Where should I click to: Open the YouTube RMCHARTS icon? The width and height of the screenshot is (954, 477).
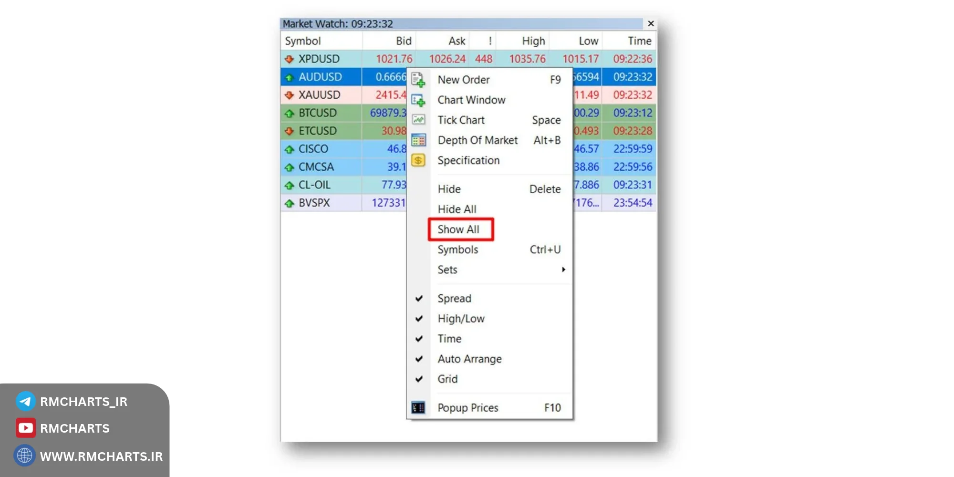[25, 428]
